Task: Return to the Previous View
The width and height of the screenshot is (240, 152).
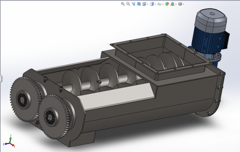Action: click(134, 4)
